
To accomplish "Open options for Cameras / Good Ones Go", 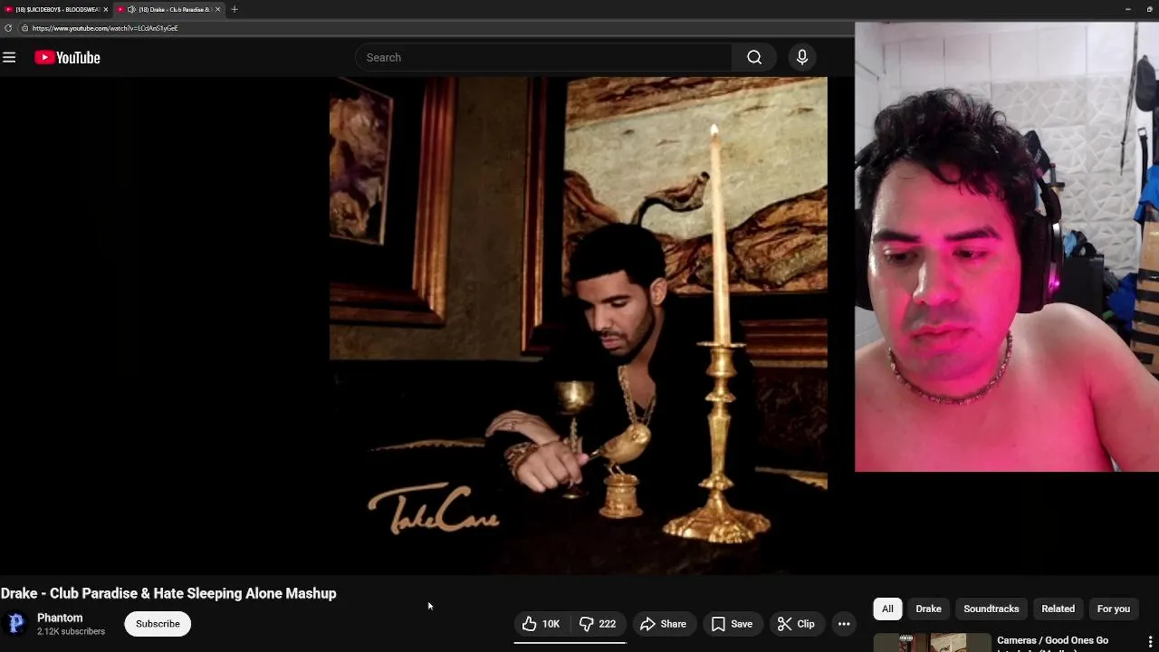I will pos(1150,642).
